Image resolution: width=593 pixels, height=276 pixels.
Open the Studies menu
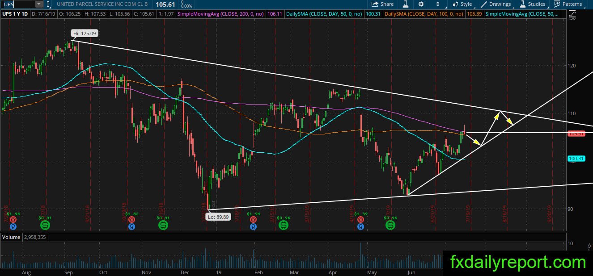pyautogui.click(x=536, y=4)
